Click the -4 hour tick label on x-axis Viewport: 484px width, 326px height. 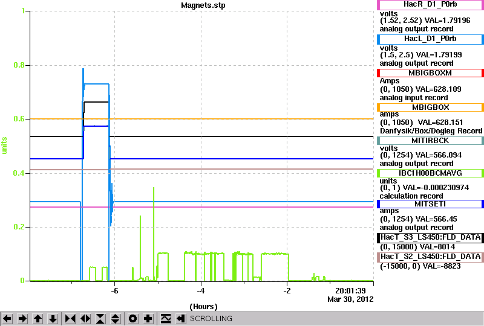pos(201,291)
